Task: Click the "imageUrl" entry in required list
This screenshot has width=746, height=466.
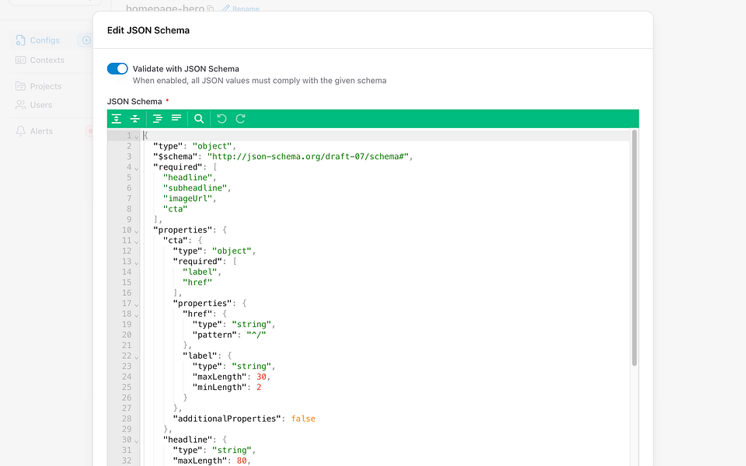Action: coord(188,198)
